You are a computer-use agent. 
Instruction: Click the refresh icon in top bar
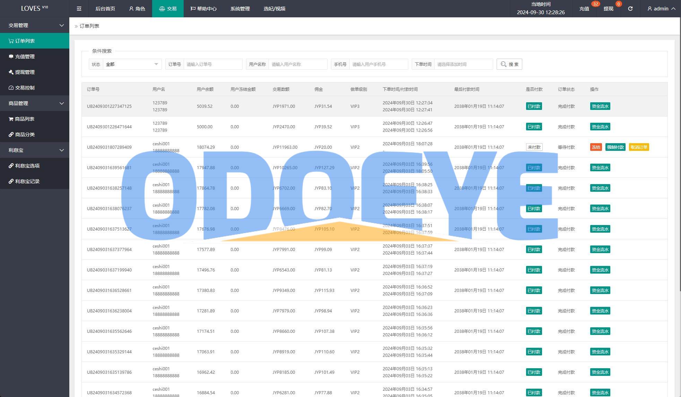pos(630,9)
